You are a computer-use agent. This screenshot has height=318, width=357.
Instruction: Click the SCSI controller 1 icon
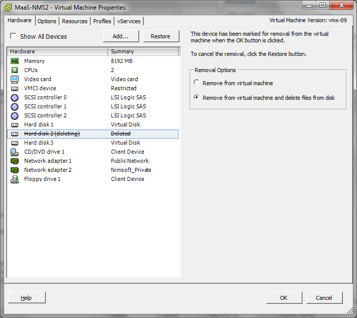15,106
